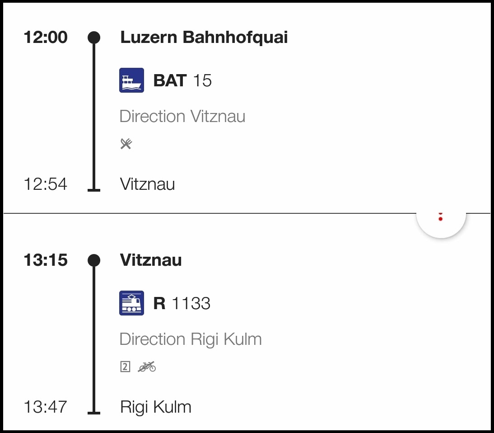
Task: Click the timeline end marker at Rigi Kulm
Action: coord(94,412)
